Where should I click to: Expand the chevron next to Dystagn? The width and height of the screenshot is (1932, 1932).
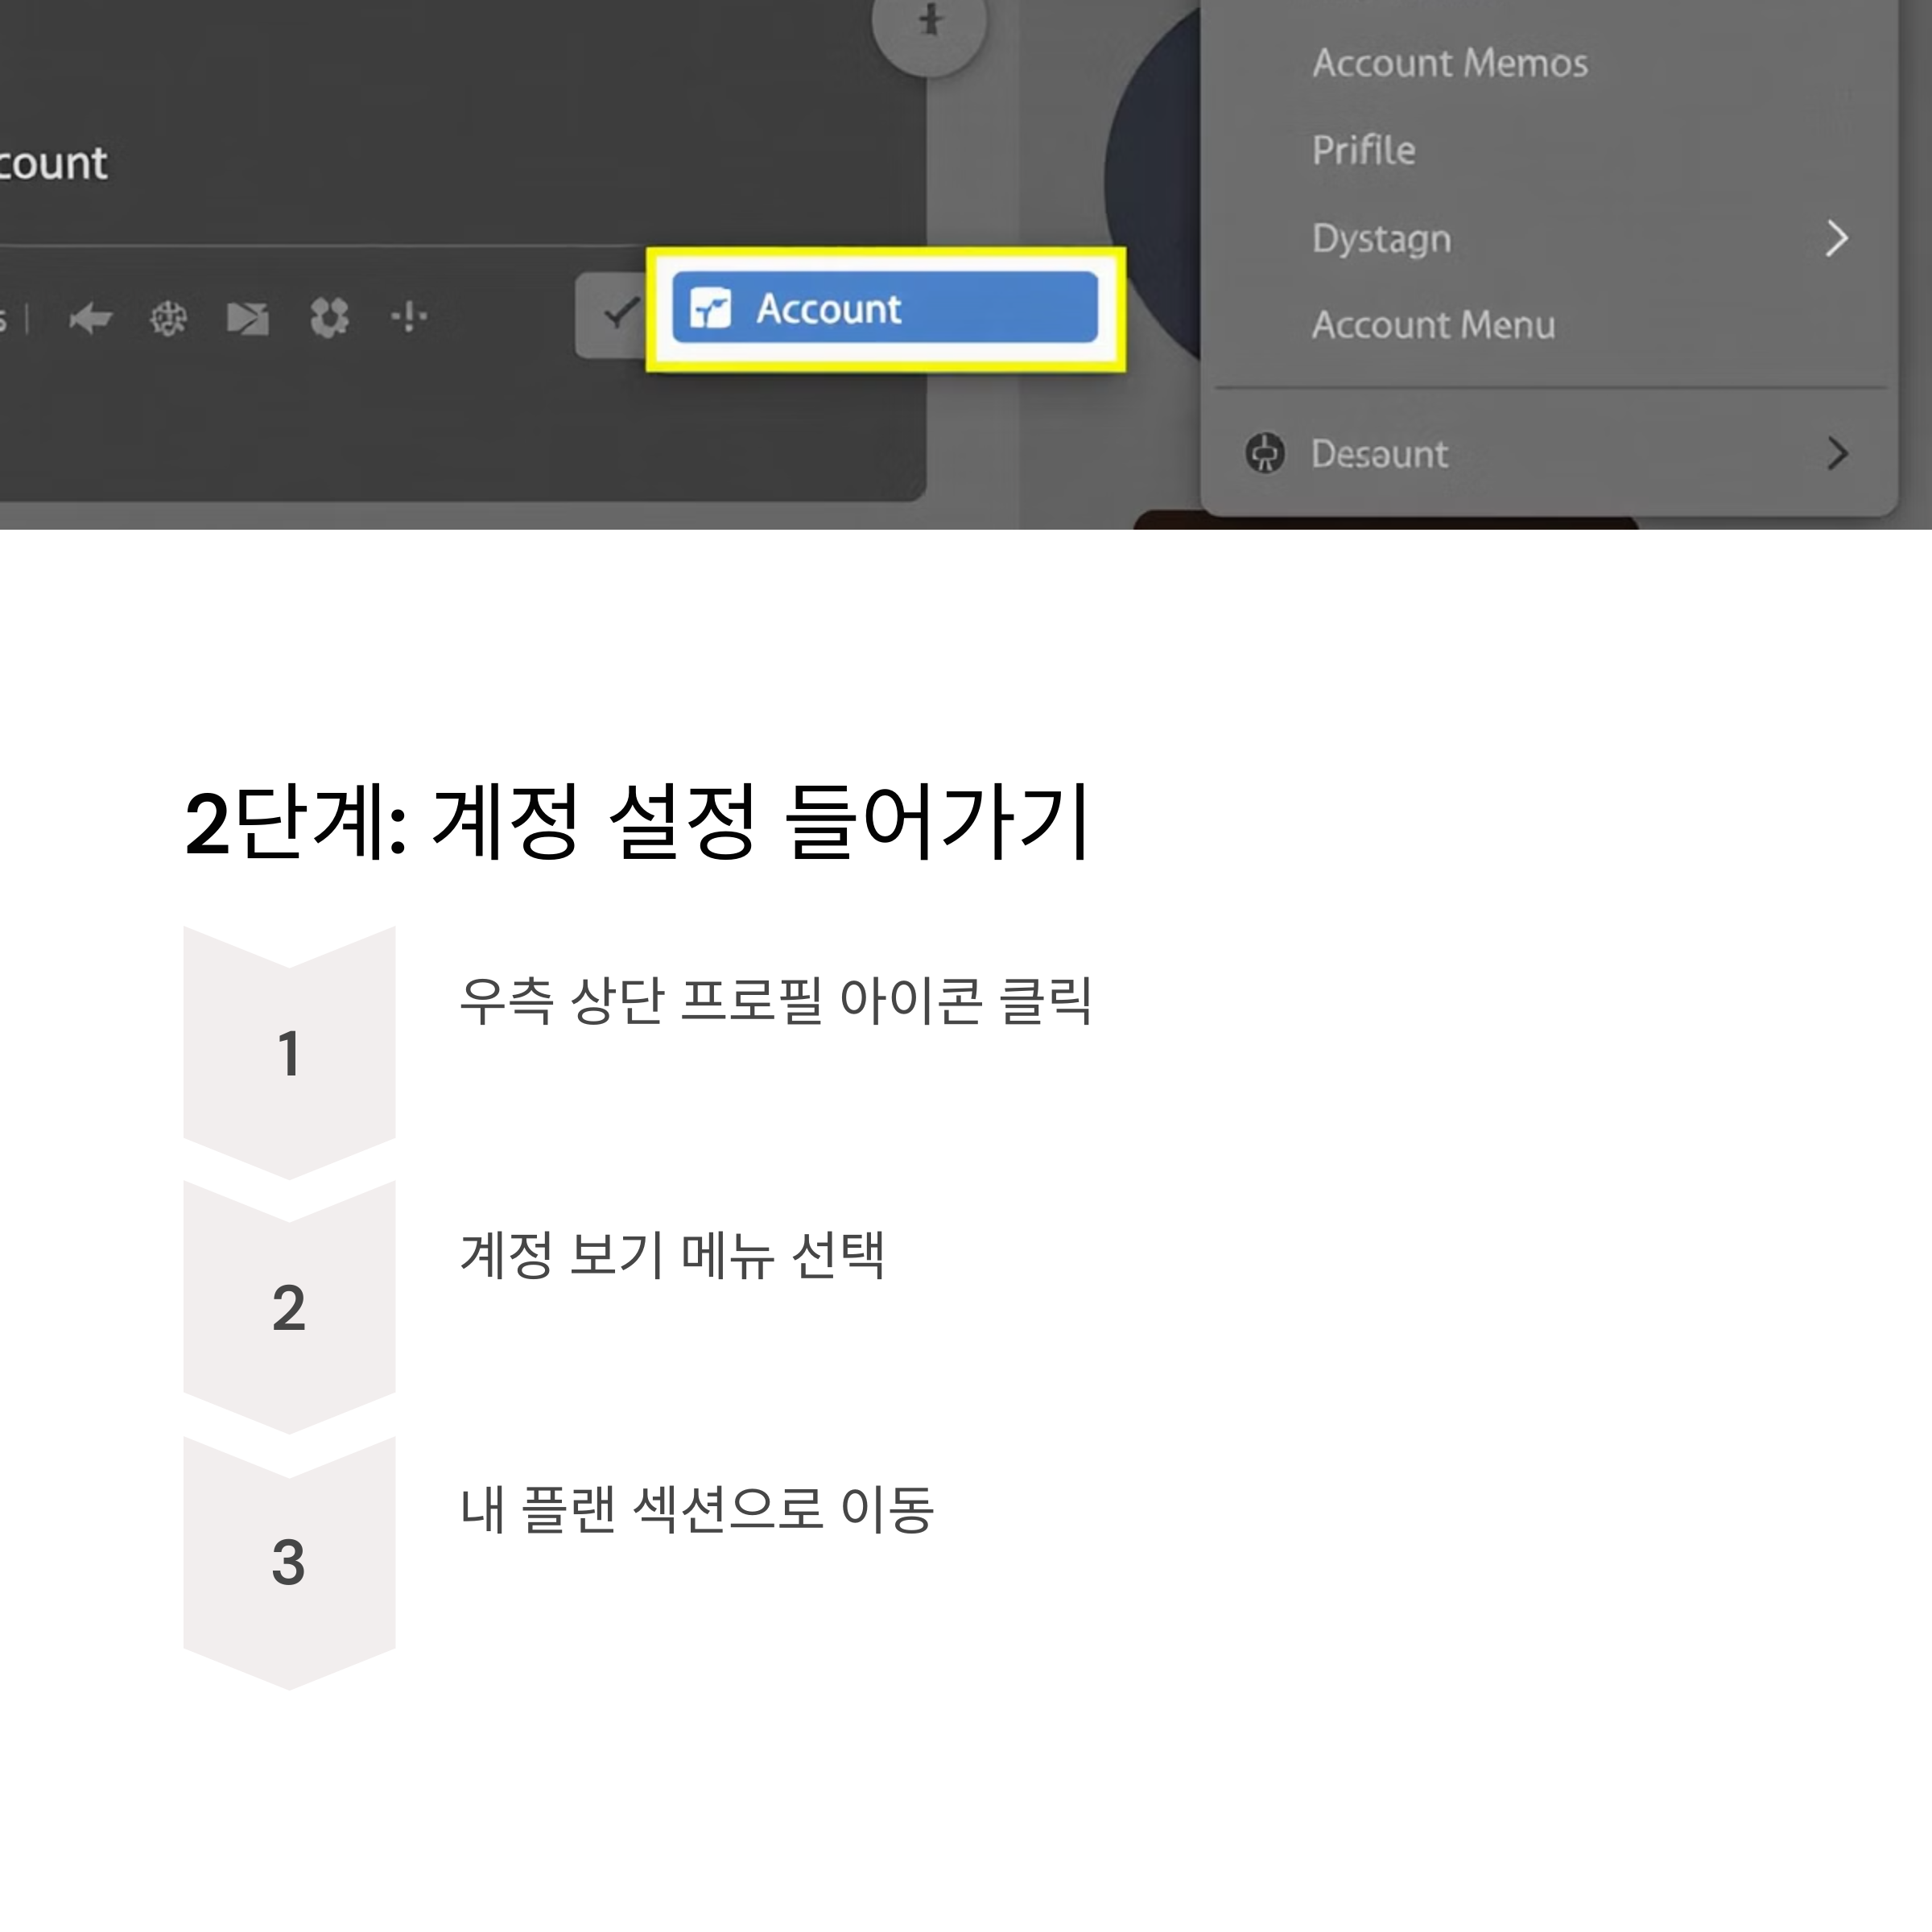pyautogui.click(x=1837, y=239)
